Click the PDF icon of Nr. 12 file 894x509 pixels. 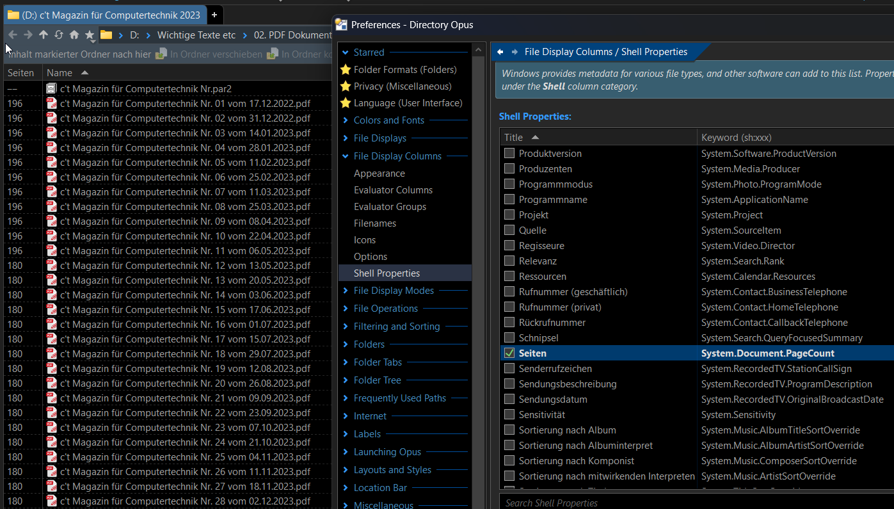[x=52, y=265]
